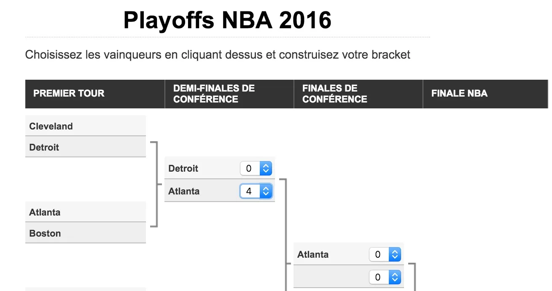Click the Playoffs NBA 2016 title
This screenshot has height=291, width=552.
tap(227, 20)
